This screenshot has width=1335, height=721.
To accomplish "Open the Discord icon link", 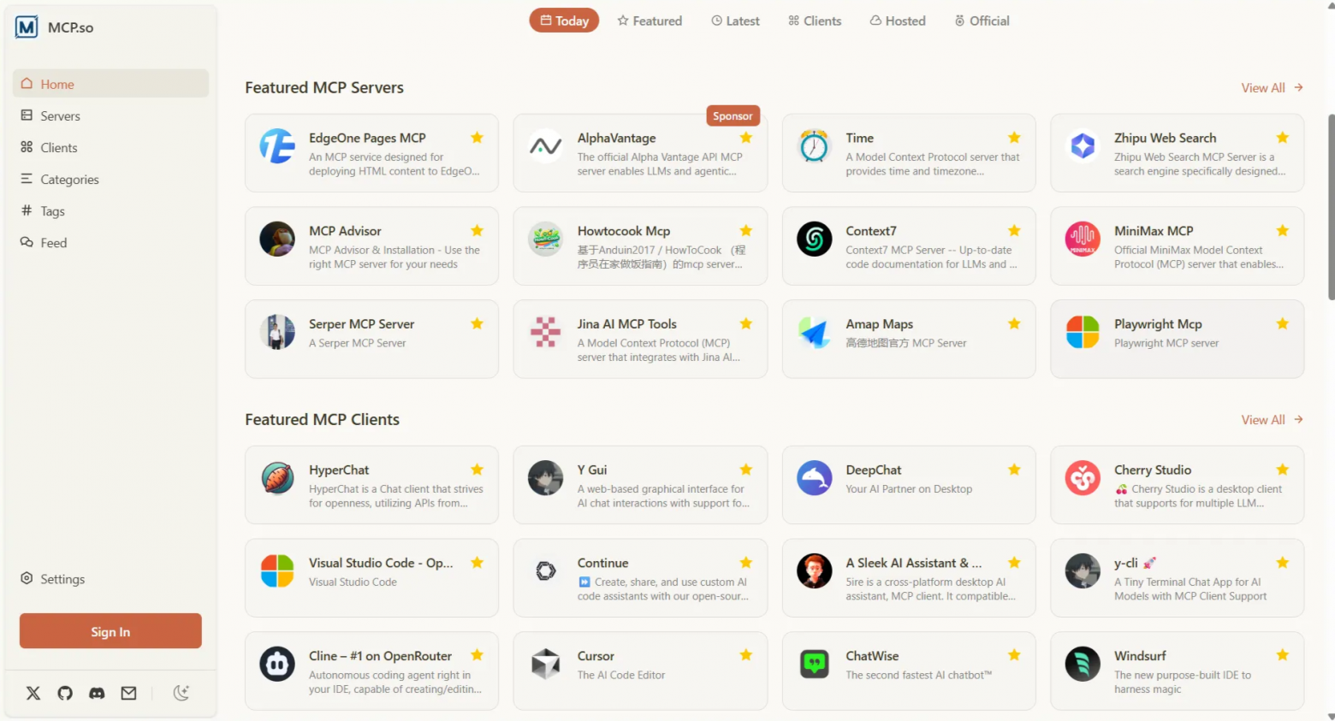I will (97, 693).
